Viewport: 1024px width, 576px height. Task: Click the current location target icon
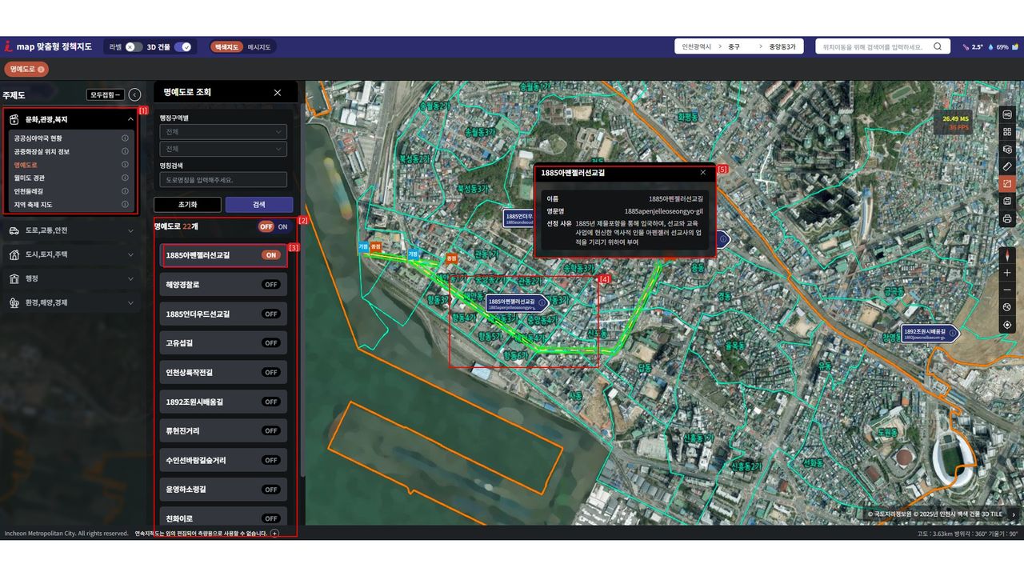[x=1007, y=325]
